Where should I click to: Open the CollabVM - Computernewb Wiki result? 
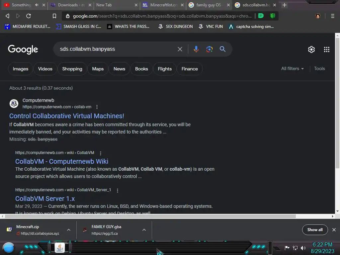61,161
